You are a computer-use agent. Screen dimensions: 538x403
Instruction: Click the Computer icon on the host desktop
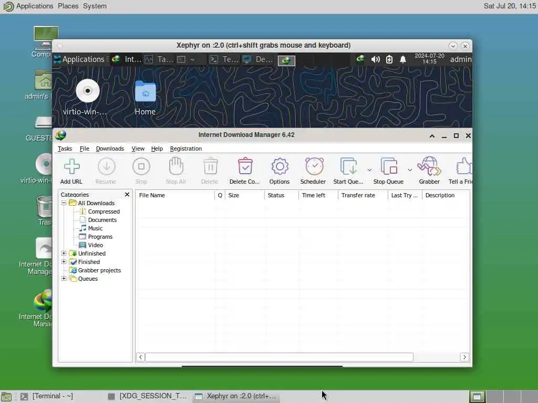pyautogui.click(x=46, y=38)
